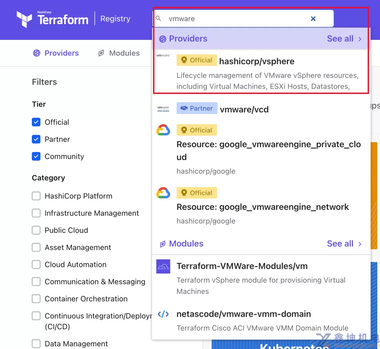Viewport: 380px width, 349px height.
Task: Open the Registry home link
Action: click(x=115, y=19)
